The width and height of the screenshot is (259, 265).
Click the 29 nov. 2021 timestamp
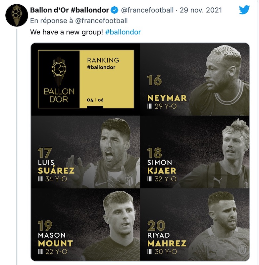pos(201,10)
